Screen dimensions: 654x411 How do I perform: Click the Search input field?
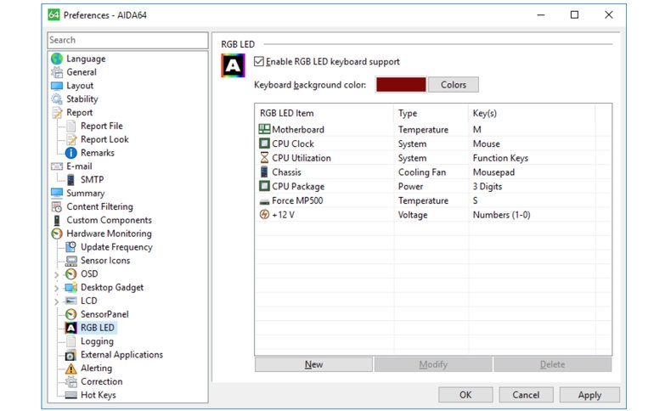[x=127, y=40]
